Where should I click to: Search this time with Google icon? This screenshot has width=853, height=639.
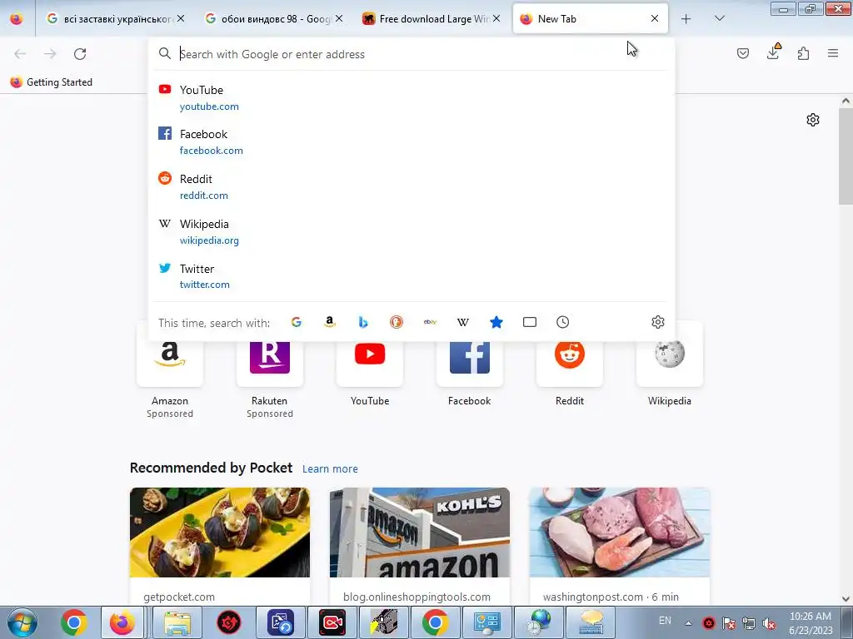(x=296, y=322)
